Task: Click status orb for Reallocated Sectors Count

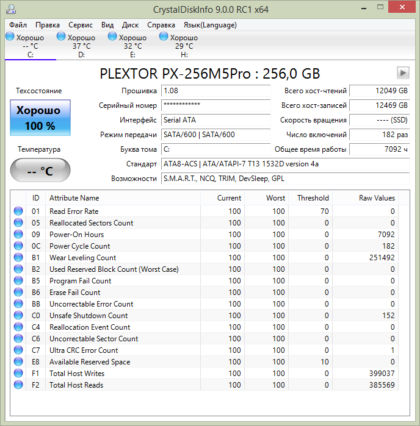Action: pos(18,222)
